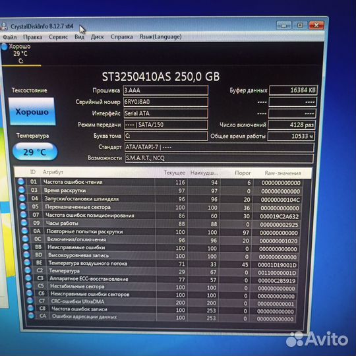This screenshot has width=356, height=356.
Task: Click status orb for Нестабильные сектора row
Action: tap(28, 285)
